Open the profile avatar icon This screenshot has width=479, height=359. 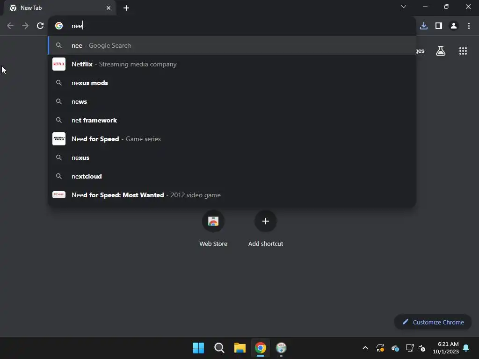tap(454, 26)
